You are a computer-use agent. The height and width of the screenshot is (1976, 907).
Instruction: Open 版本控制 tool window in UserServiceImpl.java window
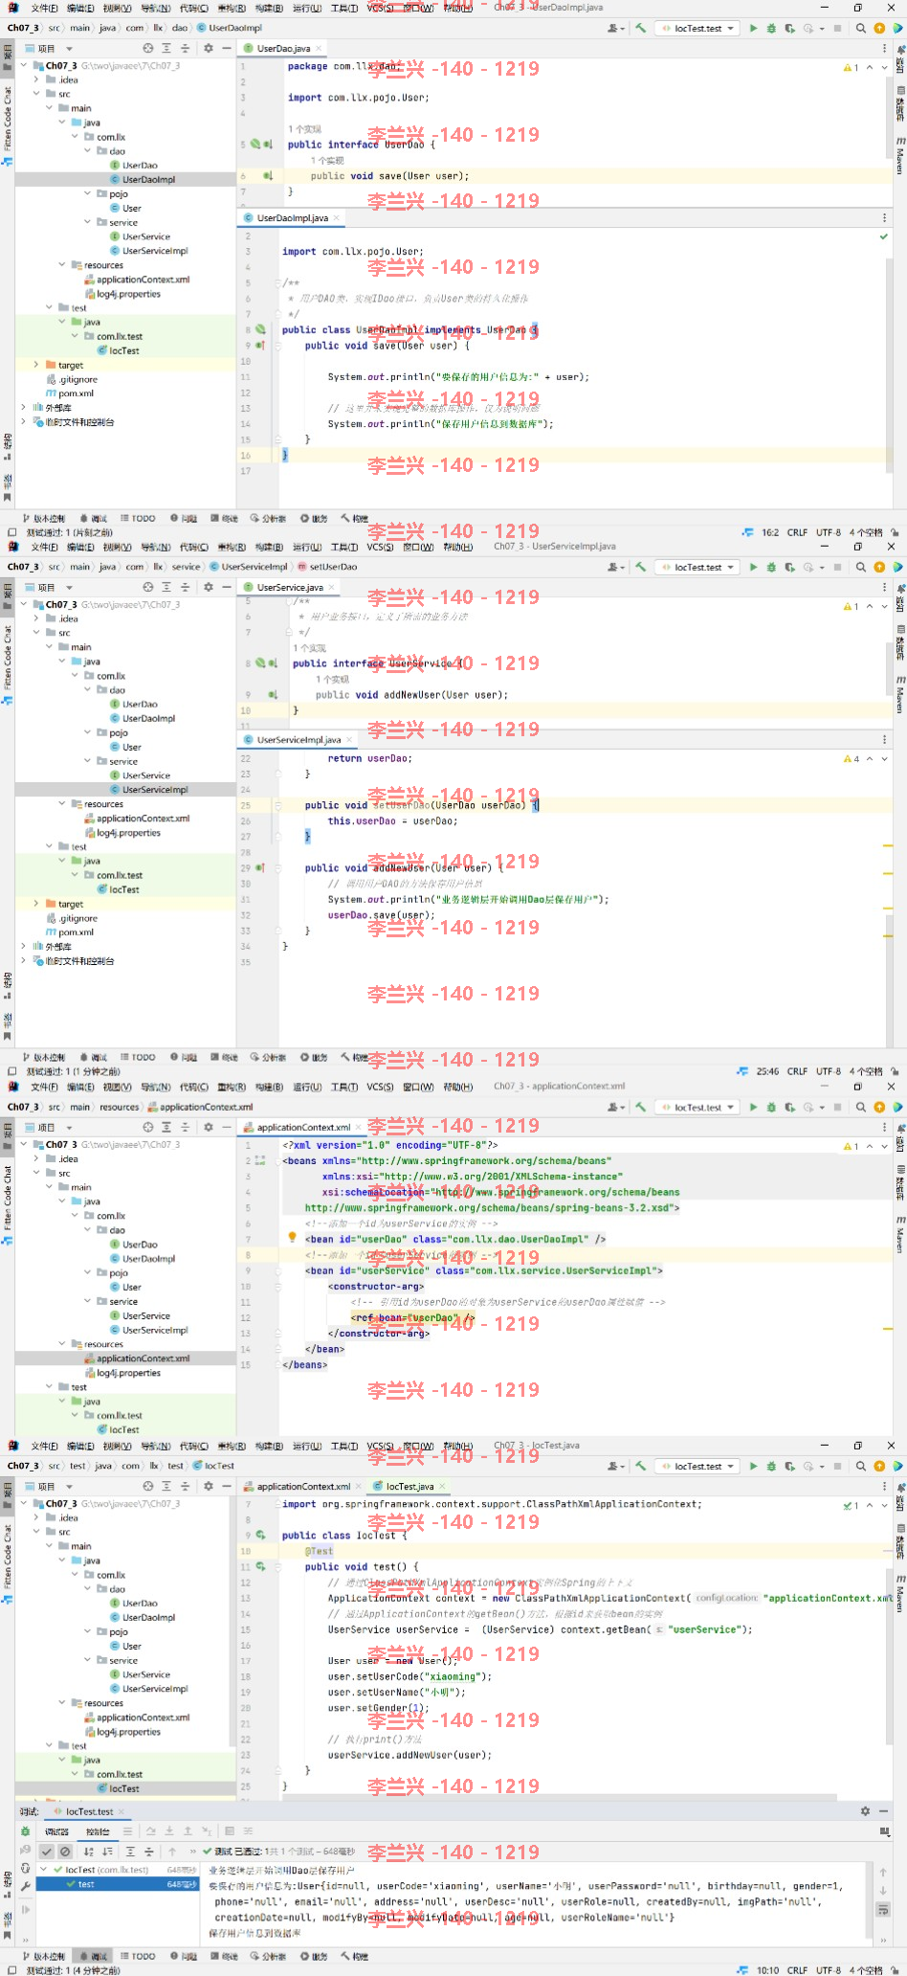[x=44, y=1058]
